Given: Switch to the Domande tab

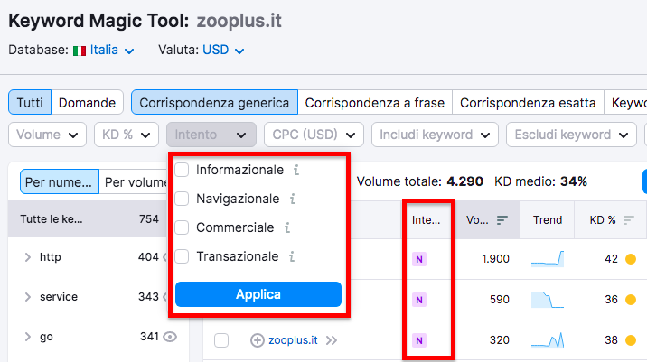Looking at the screenshot, I should click(x=87, y=102).
